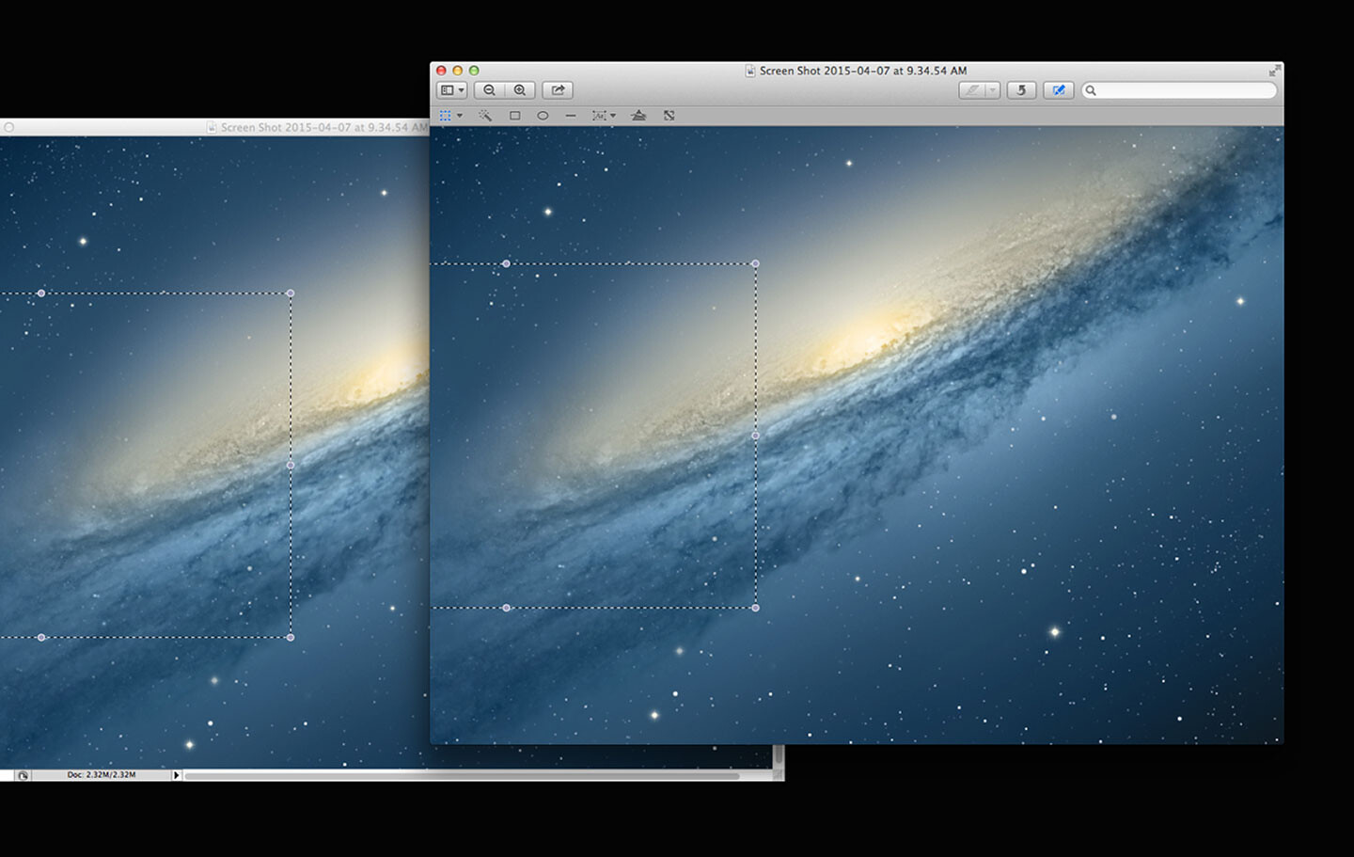The image size is (1354, 857).
Task: Click the bottom-left selection handle in Preview image
Action: pyautogui.click(x=507, y=608)
